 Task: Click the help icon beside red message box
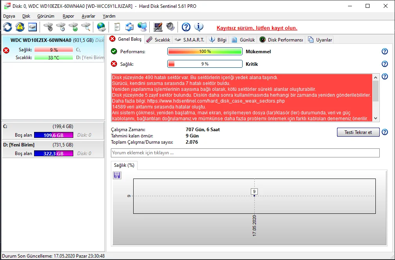tap(385, 76)
